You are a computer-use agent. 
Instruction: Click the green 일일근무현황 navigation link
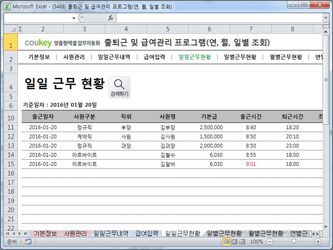point(195,57)
